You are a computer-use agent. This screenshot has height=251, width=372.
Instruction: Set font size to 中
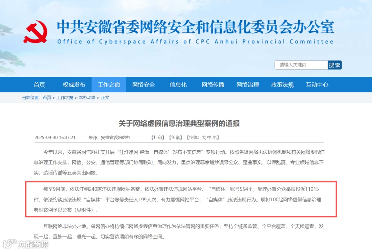click(209, 138)
